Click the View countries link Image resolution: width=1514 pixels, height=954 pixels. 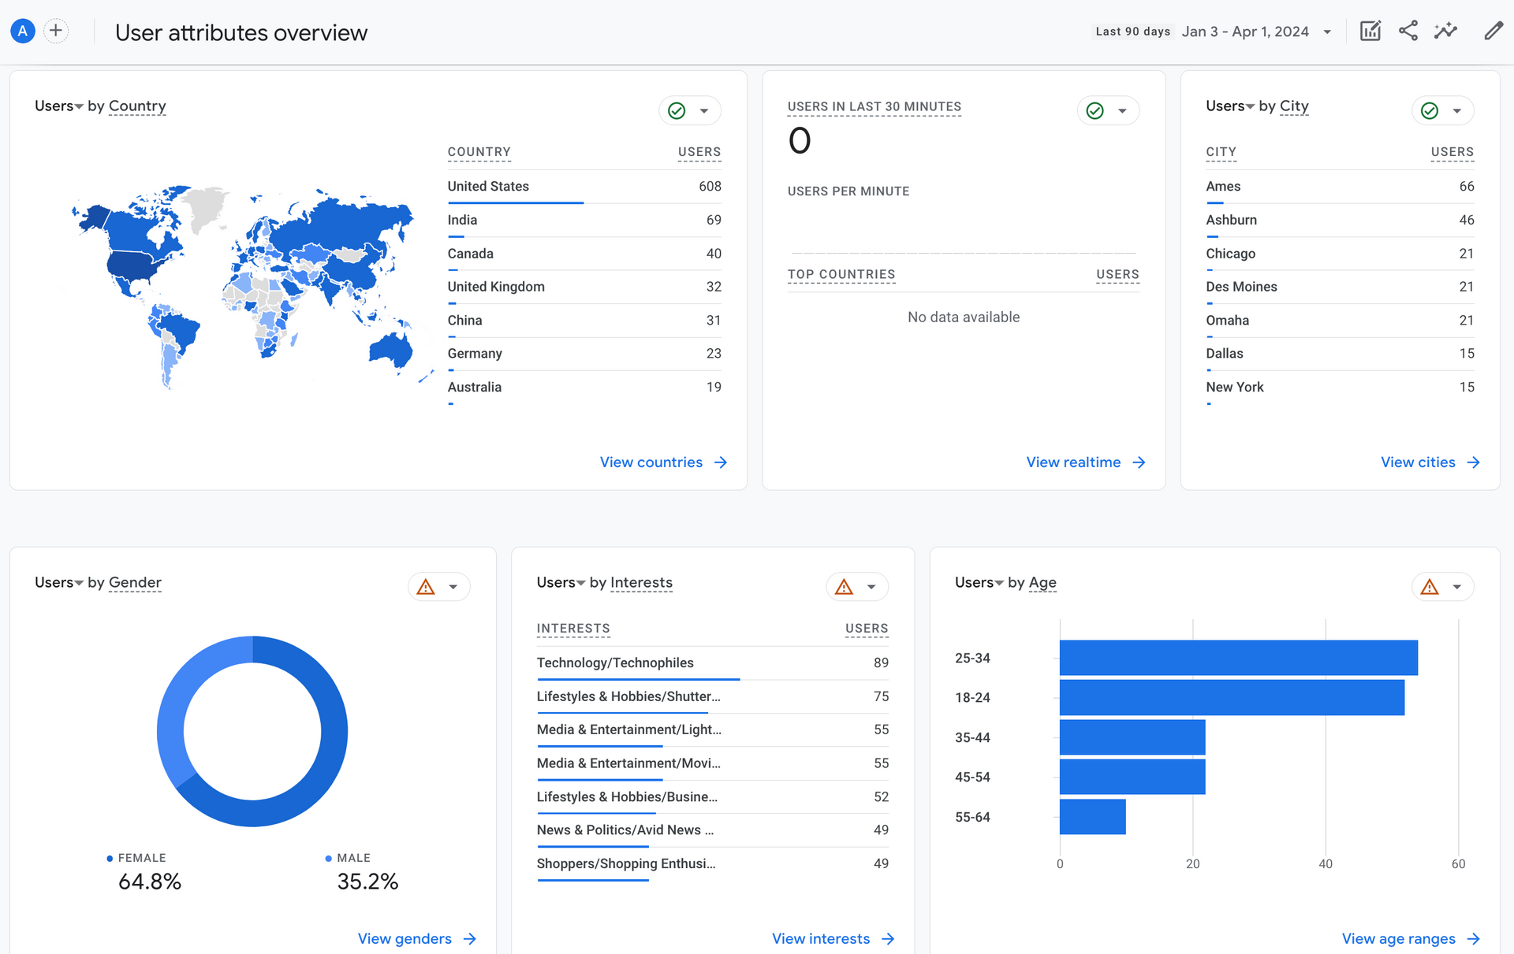click(x=651, y=462)
